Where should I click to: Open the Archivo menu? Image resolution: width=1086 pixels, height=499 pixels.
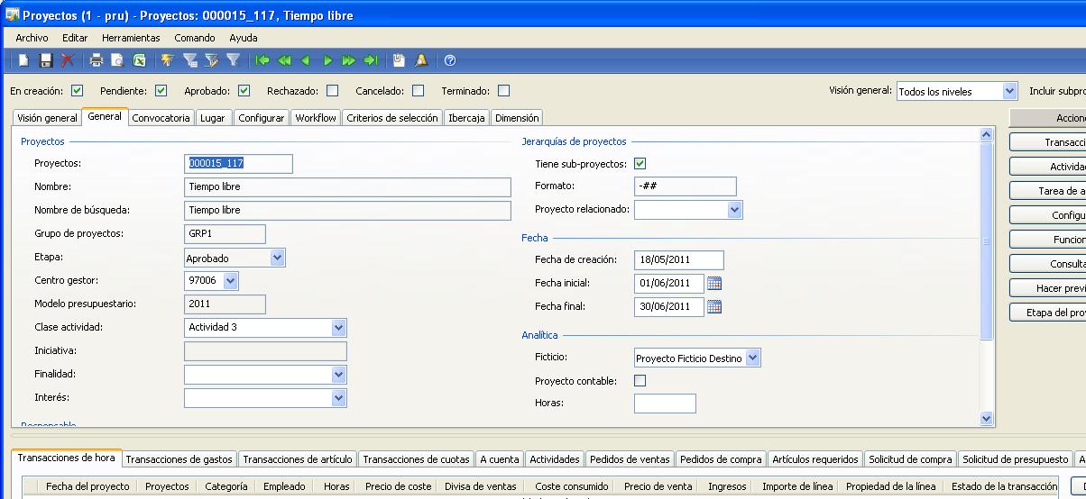click(32, 38)
